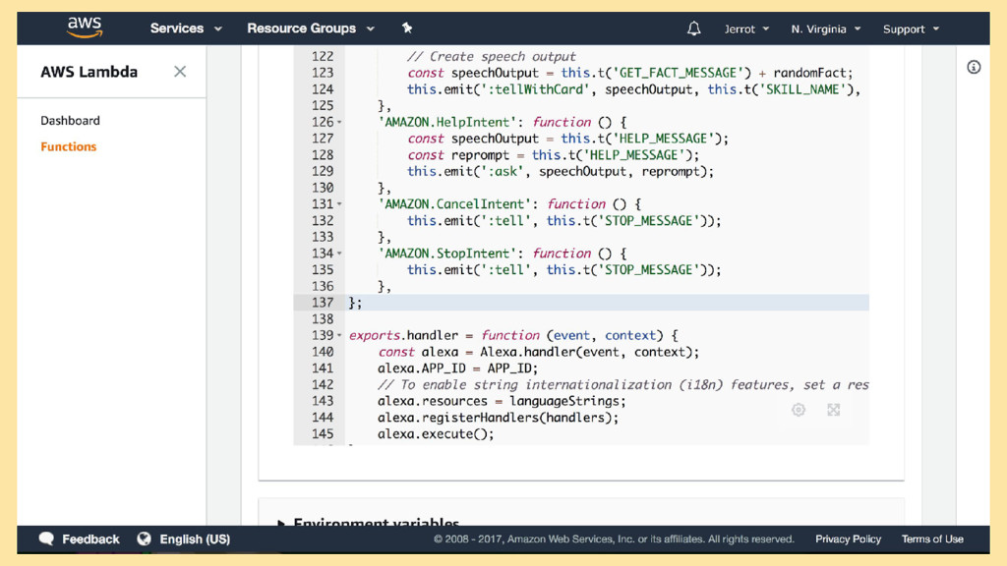Click the info icon on right edge

[x=974, y=68]
